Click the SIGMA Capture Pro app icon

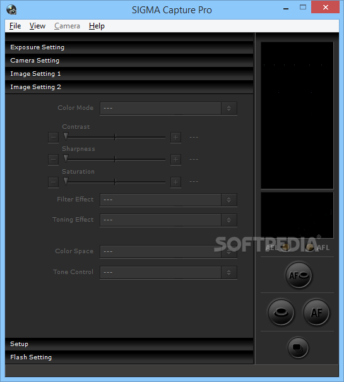pyautogui.click(x=11, y=9)
